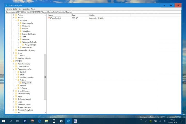
Task: Click the PT language indicator
Action: click(x=141, y=120)
